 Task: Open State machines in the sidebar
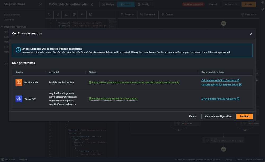(x=12, y=15)
